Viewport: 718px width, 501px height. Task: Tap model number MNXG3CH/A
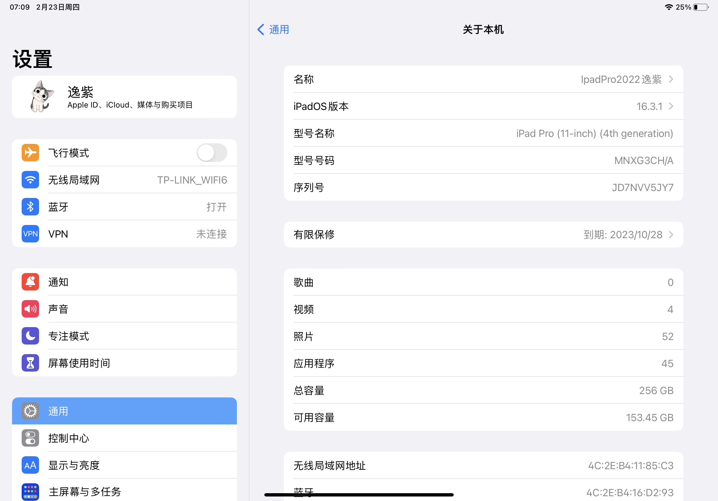643,161
